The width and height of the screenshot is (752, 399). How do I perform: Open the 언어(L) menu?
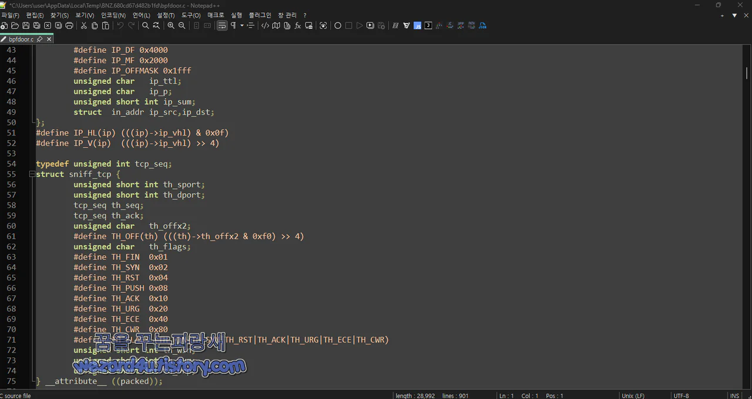[141, 15]
